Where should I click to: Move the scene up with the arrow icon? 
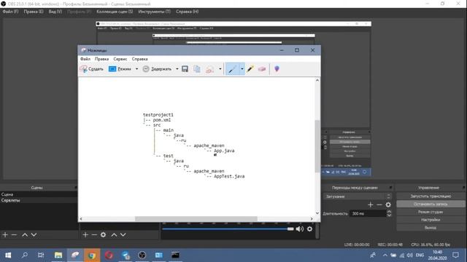pos(25,234)
